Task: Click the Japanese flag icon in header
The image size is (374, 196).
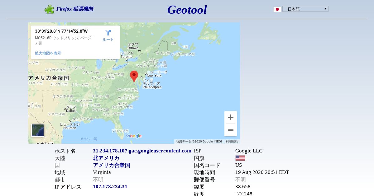Action: point(277,9)
